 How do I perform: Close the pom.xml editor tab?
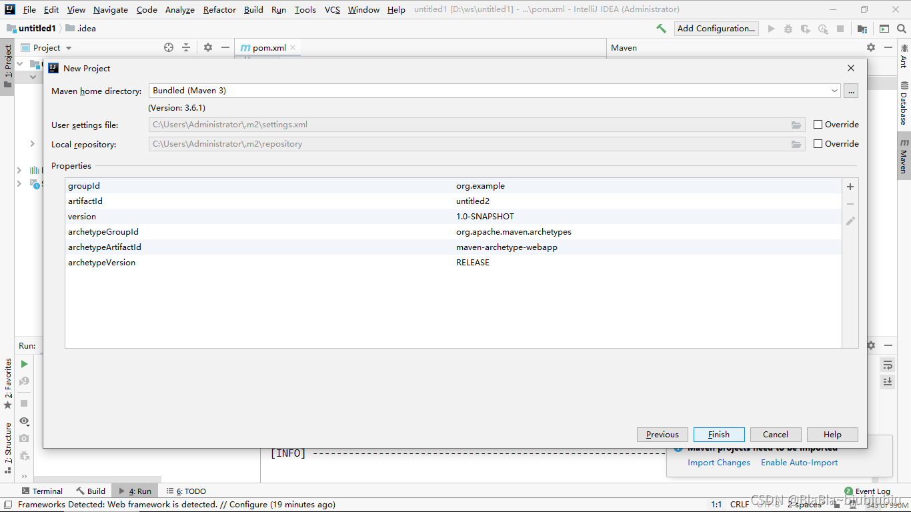tap(292, 48)
